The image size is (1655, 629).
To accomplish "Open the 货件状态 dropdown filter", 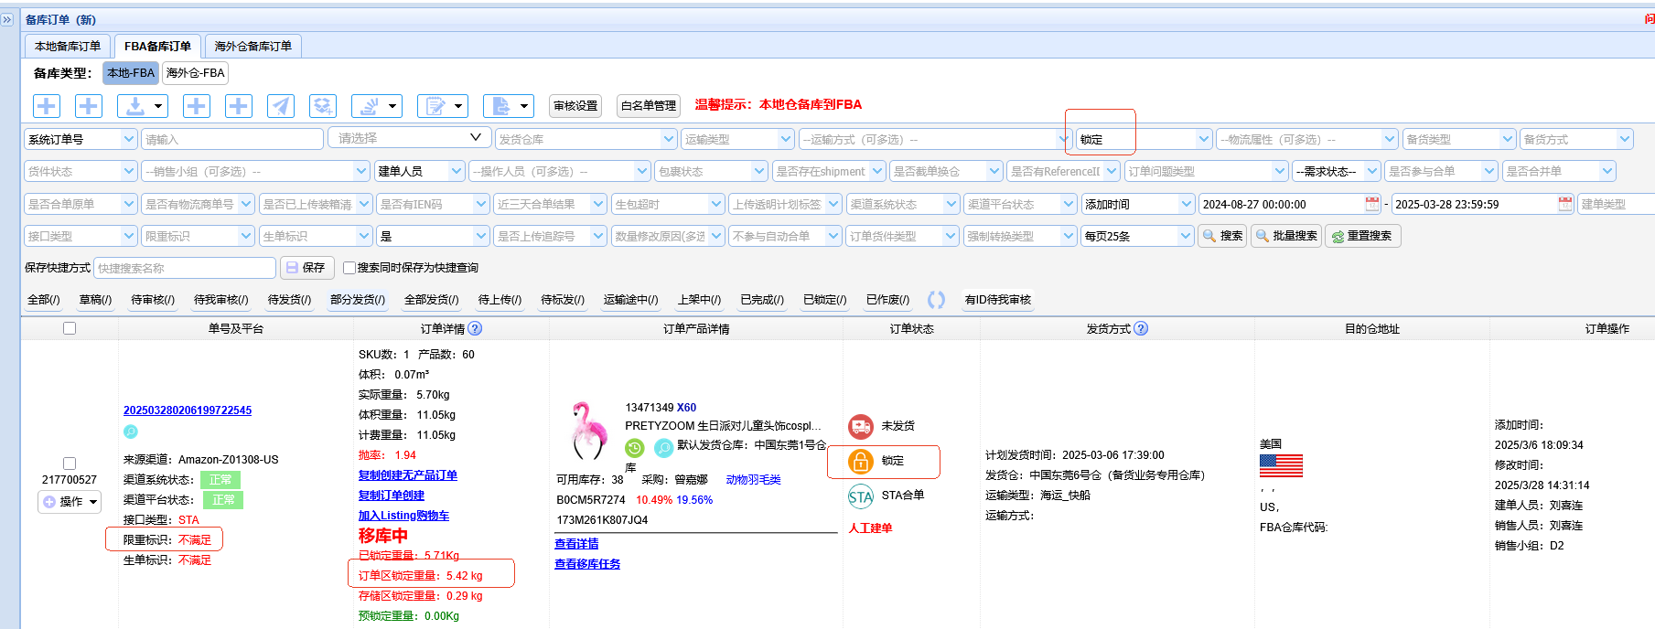I will tap(80, 171).
